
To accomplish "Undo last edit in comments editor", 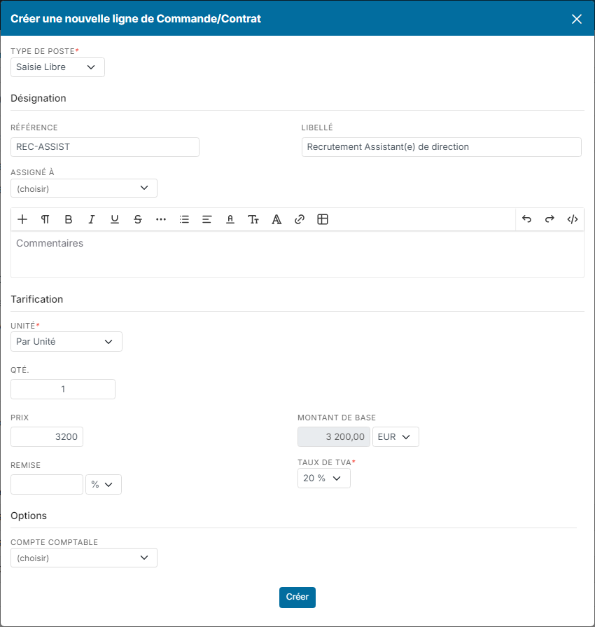I will point(526,219).
